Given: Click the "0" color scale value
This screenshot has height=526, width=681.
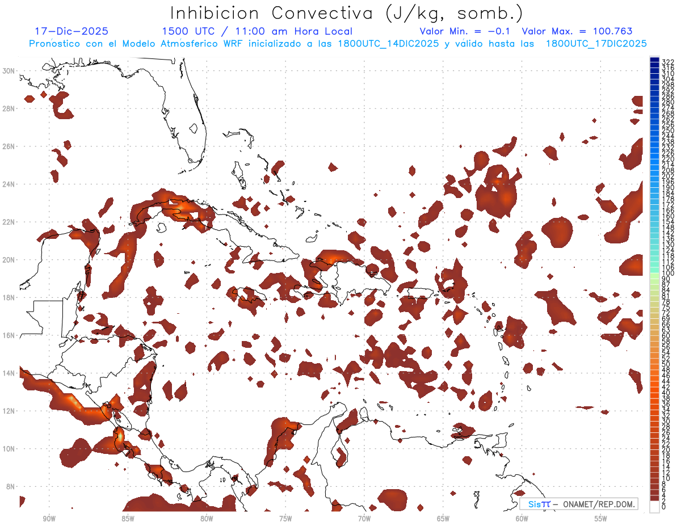Looking at the screenshot, I should [664, 507].
